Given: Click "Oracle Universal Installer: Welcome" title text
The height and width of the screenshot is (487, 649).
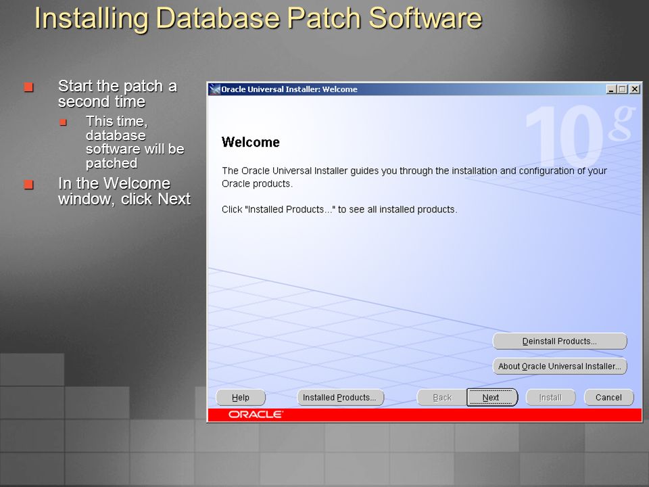Looking at the screenshot, I should pyautogui.click(x=289, y=89).
